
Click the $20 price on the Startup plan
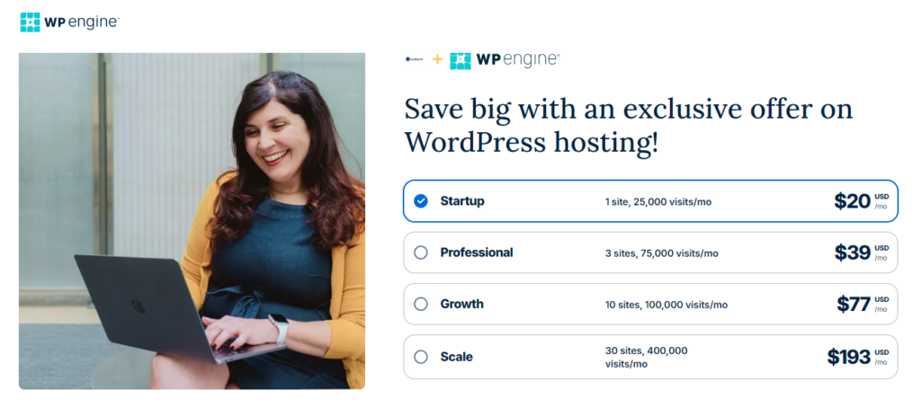(852, 201)
